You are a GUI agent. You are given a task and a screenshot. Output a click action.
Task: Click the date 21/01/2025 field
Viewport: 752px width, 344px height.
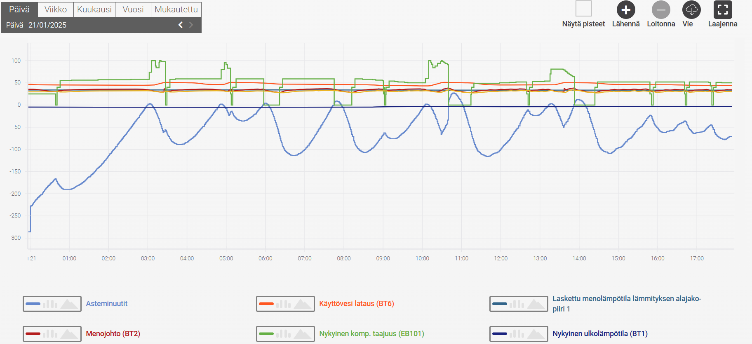click(47, 25)
